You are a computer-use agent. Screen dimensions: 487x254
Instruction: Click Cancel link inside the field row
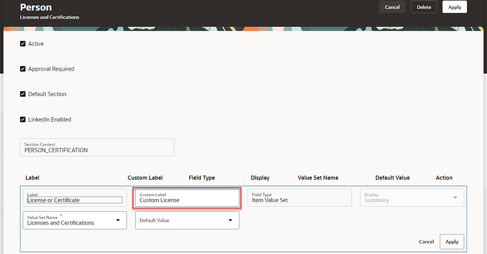click(x=426, y=242)
